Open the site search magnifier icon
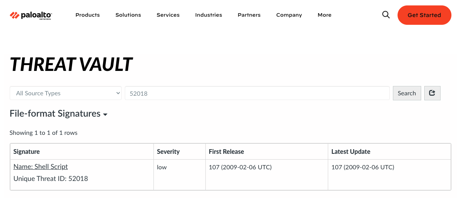Viewport: 458px width, 198px height. click(x=386, y=15)
